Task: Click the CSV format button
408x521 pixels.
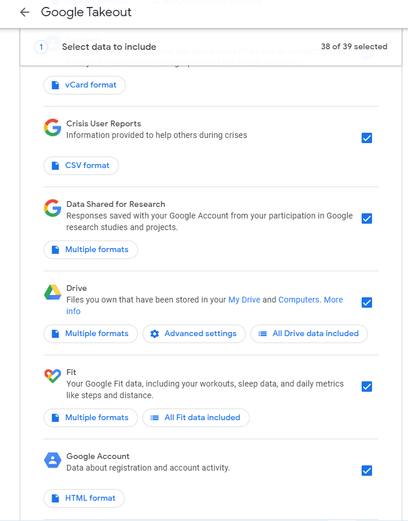Action: (81, 166)
